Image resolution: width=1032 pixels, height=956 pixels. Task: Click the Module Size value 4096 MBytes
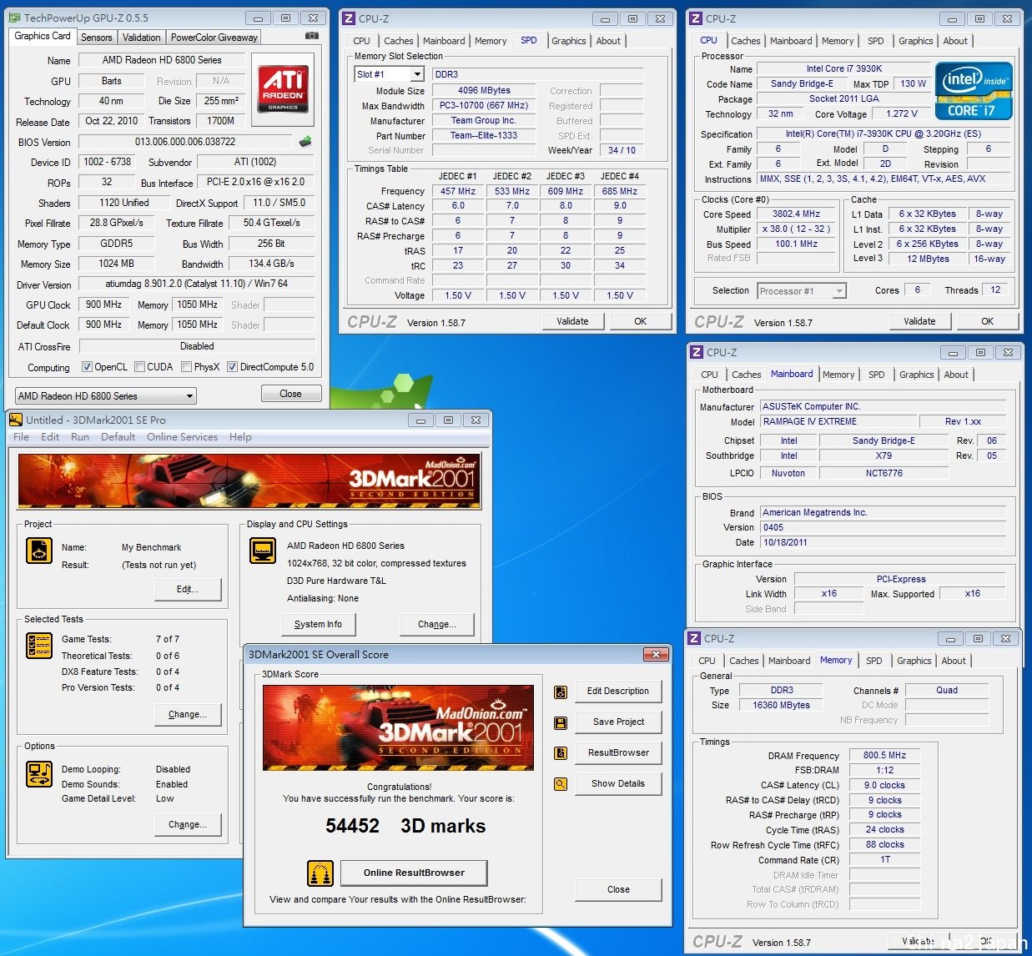[x=484, y=90]
